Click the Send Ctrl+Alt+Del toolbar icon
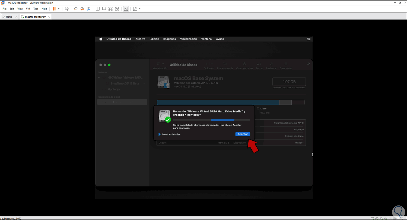Image resolution: width=407 pixels, height=220 pixels. tap(67, 9)
